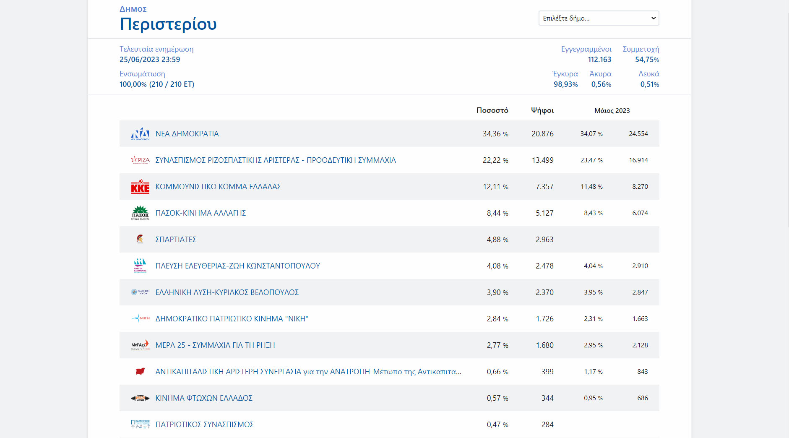Open the ΝΕΑ ΔΗΜΟΚΡΑΤΙΑ party link
The image size is (789, 438).
(187, 134)
